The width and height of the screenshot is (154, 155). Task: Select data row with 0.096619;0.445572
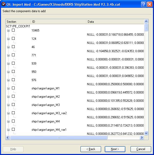(x=115, y=92)
